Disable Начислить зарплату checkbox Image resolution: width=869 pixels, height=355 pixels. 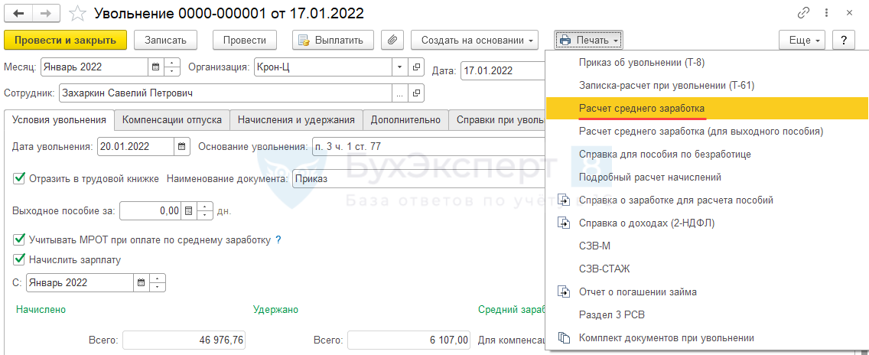pos(19,259)
